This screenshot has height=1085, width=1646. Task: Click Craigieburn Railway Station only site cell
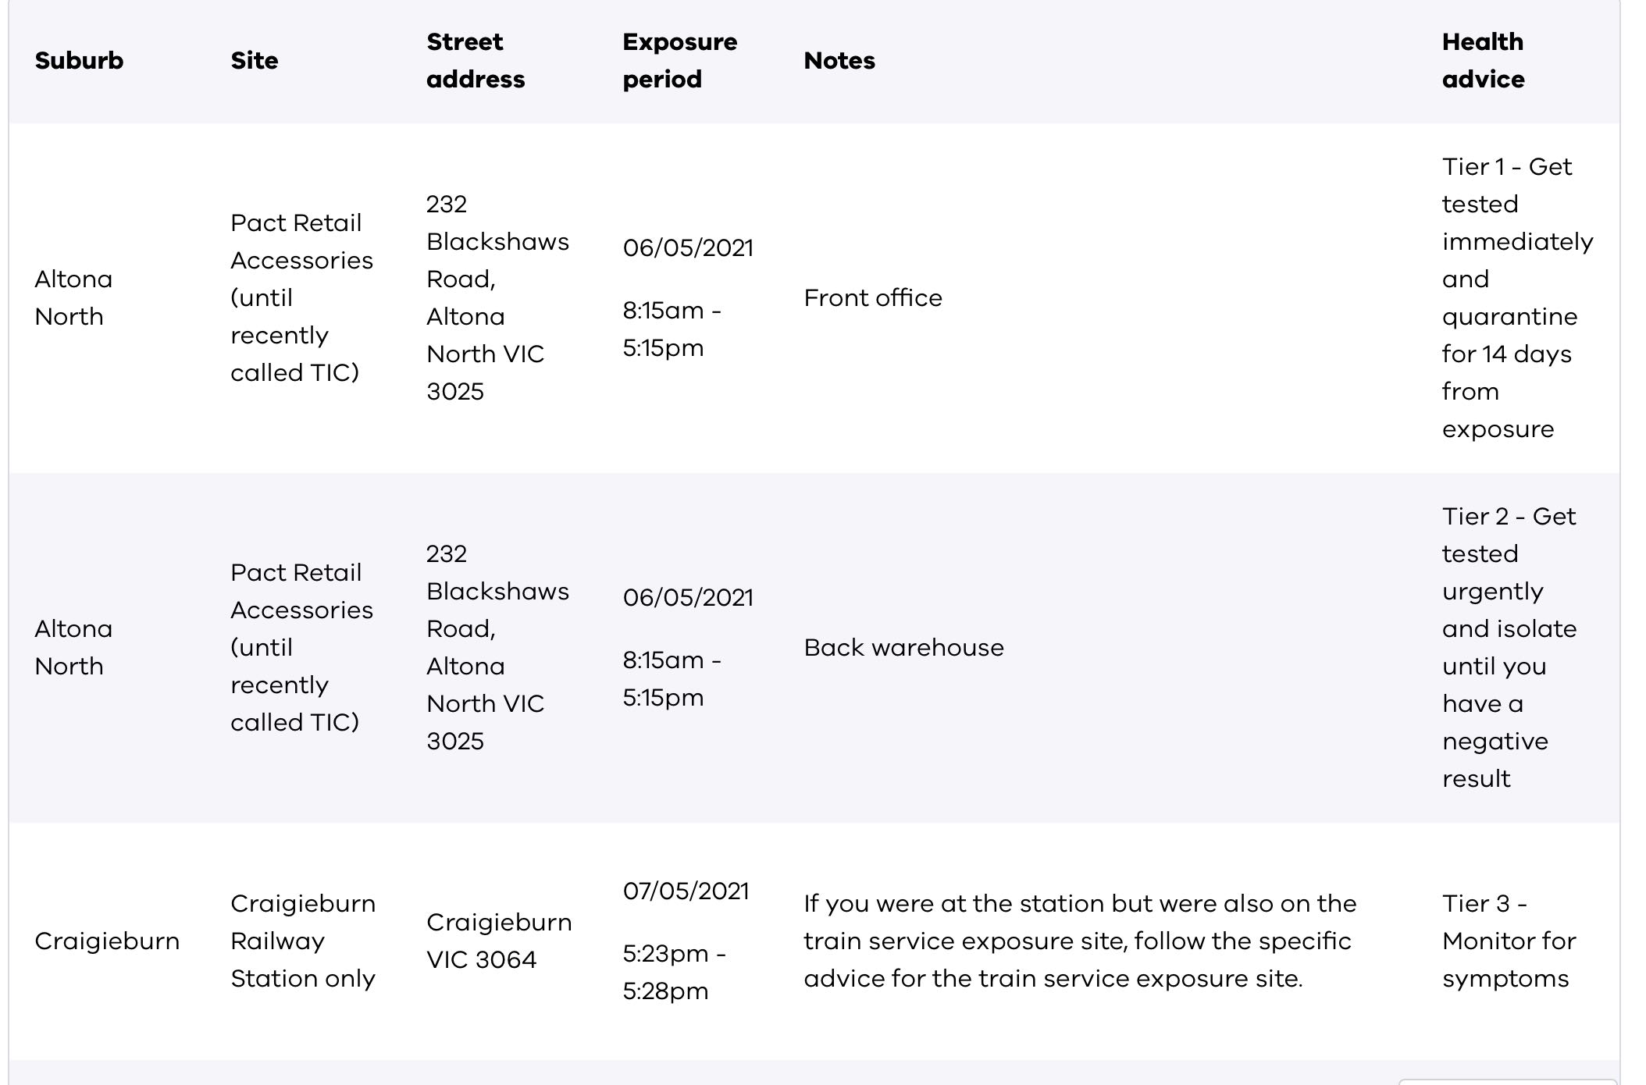pyautogui.click(x=303, y=941)
